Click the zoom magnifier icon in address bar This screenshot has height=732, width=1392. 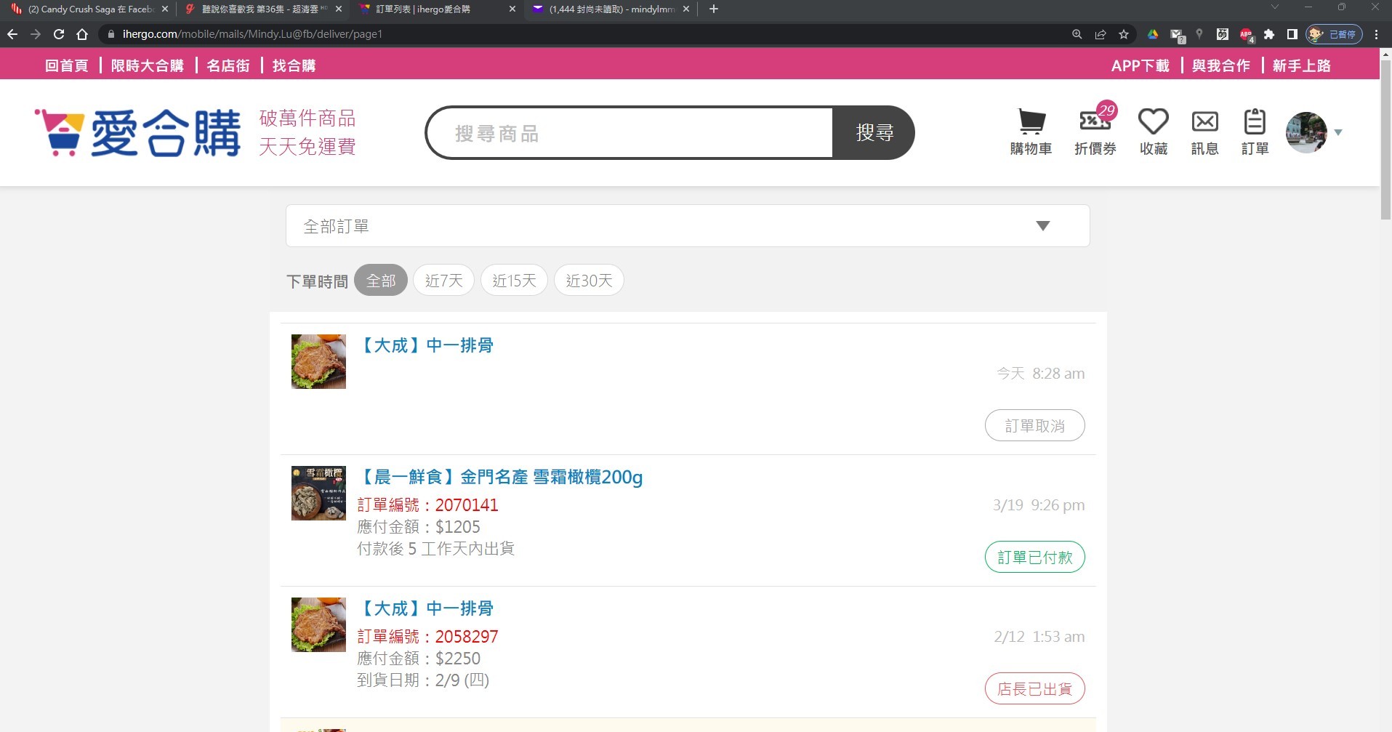click(x=1077, y=34)
